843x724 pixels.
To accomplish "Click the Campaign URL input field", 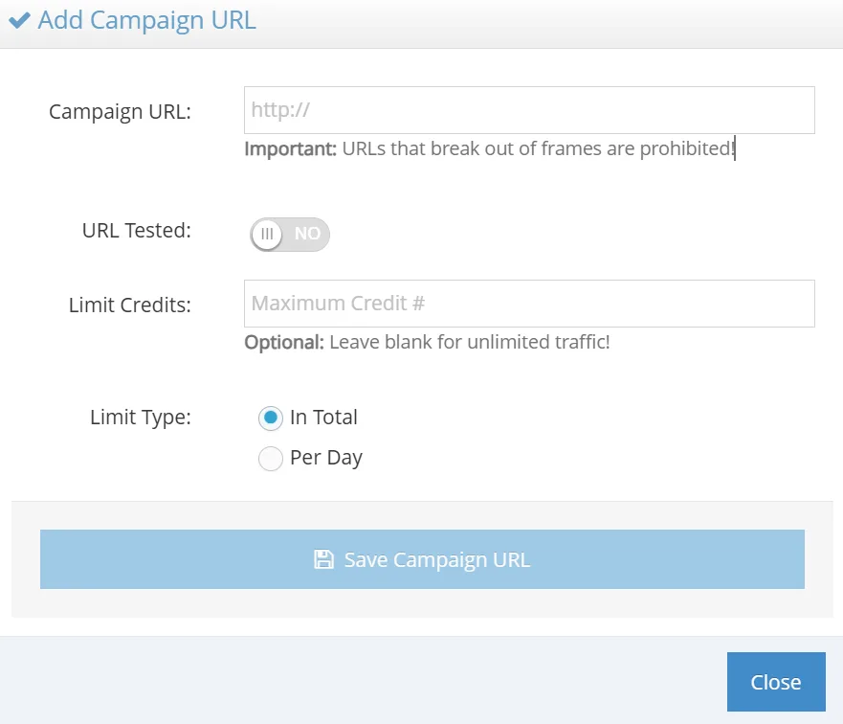I will point(529,110).
